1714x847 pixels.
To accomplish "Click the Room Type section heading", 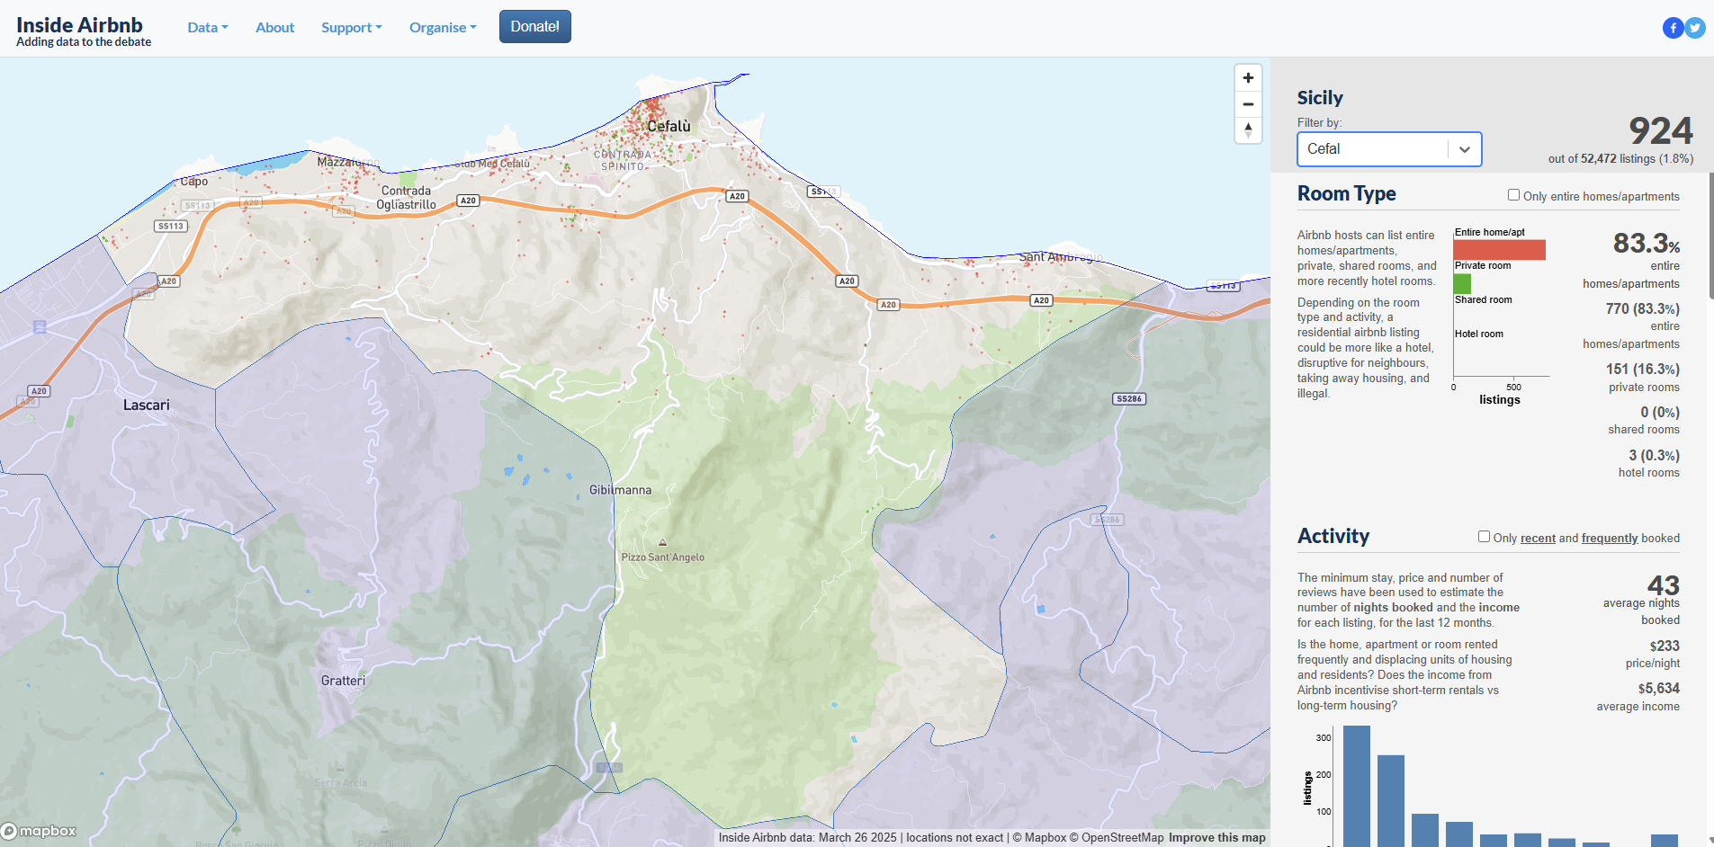I will [x=1347, y=193].
